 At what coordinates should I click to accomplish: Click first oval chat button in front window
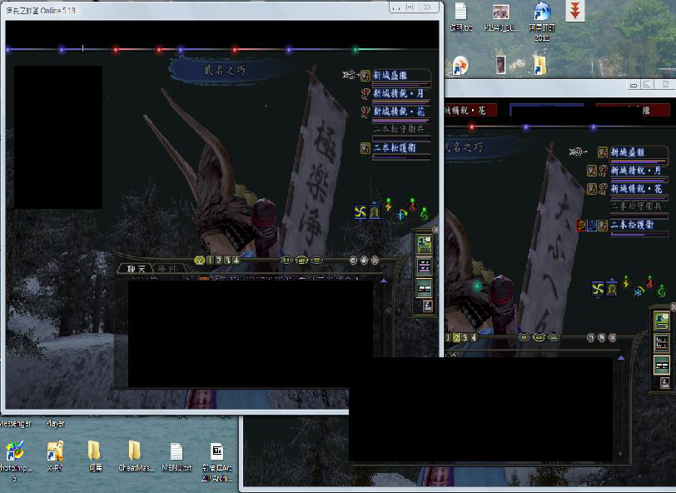pos(286,260)
